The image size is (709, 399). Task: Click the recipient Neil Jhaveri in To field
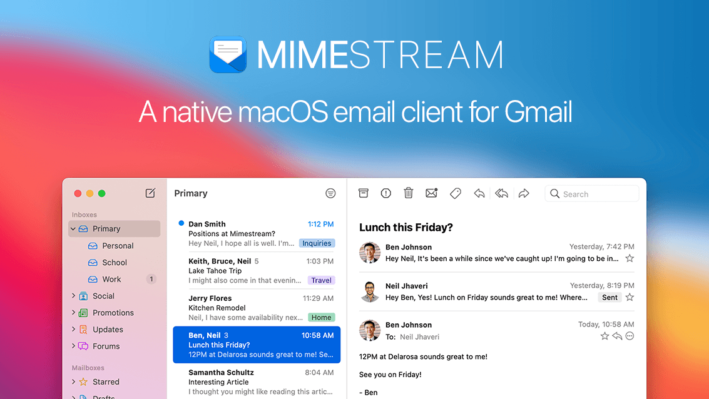(420, 336)
